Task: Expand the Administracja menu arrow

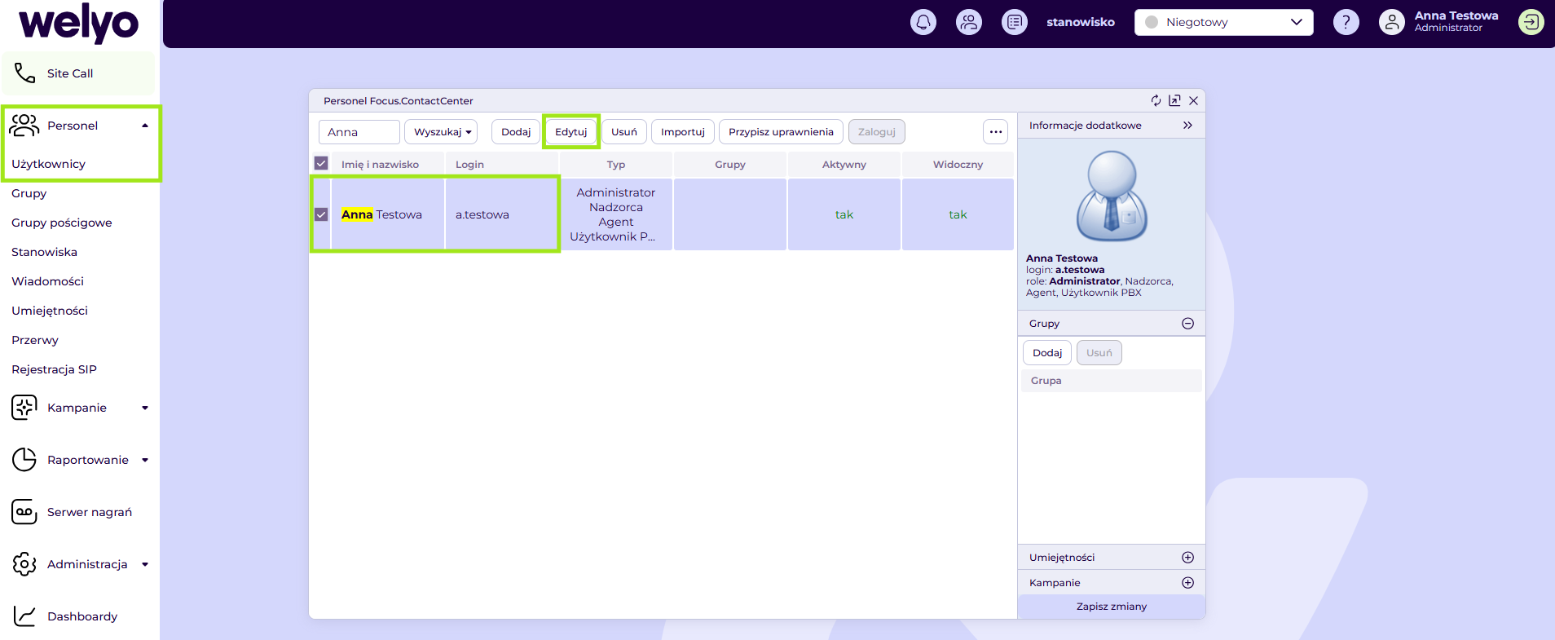Action: pos(145,564)
